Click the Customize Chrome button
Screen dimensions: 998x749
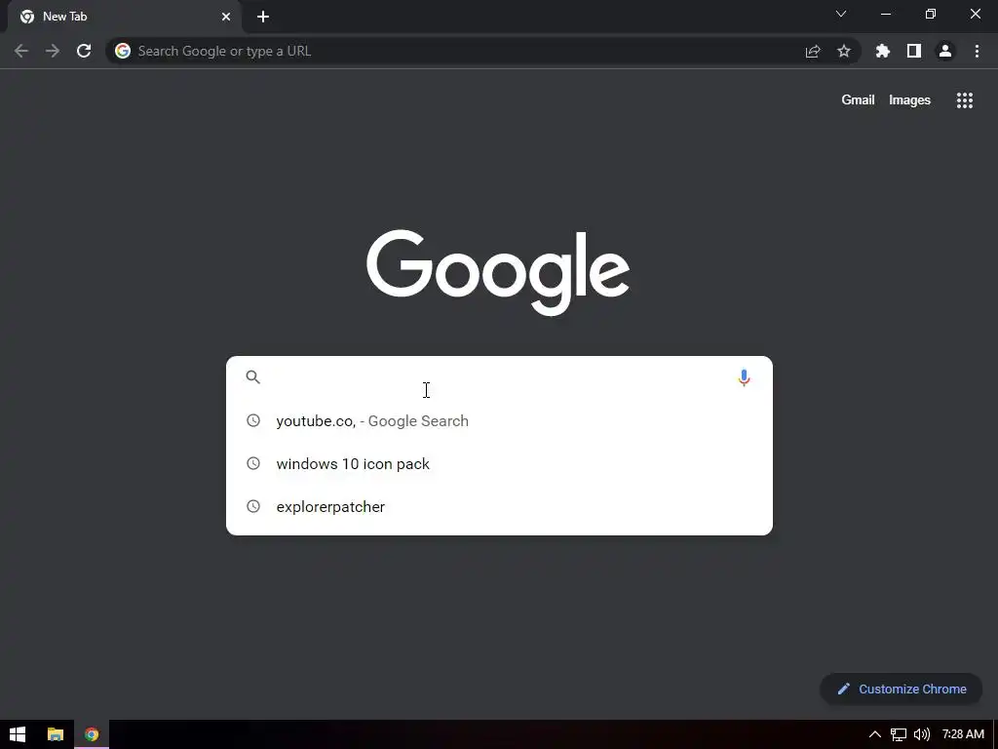[902, 690]
